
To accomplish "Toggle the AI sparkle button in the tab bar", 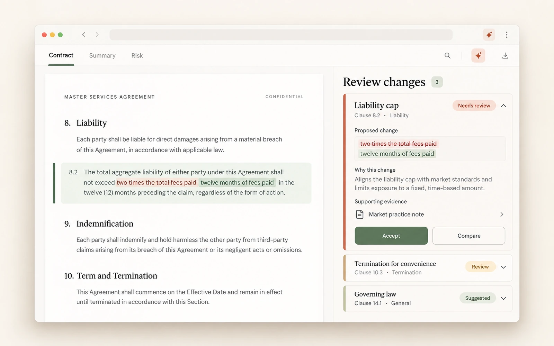I will (478, 56).
